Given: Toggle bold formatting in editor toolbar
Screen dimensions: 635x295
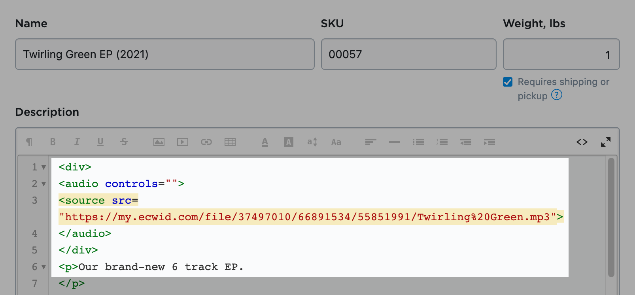Looking at the screenshot, I should [53, 142].
